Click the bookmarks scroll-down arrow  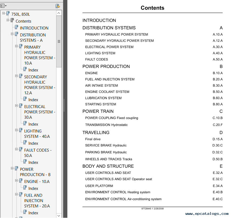coord(59,215)
